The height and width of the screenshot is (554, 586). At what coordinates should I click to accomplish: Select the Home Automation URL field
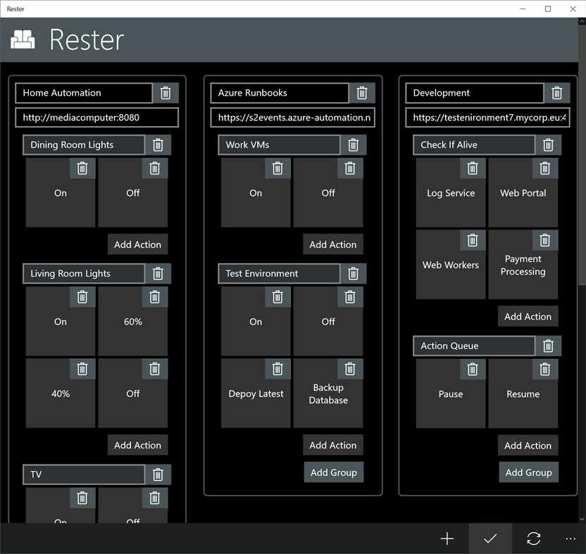click(96, 117)
